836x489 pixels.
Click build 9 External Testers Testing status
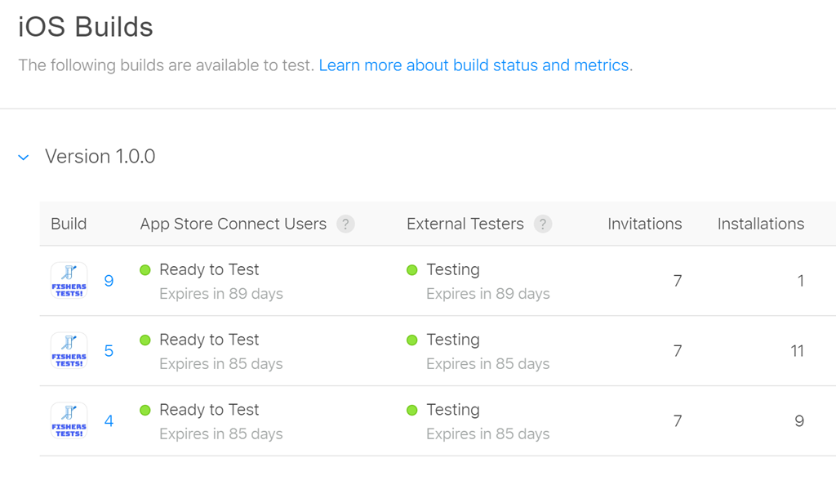[x=453, y=270]
